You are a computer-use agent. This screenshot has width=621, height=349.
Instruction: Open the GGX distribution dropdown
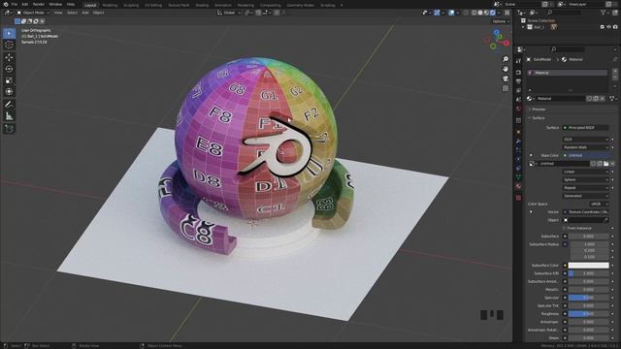585,140
